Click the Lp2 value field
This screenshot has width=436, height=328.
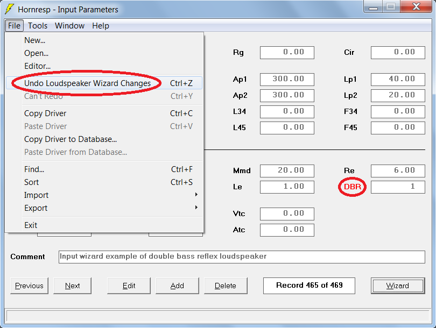tap(398, 96)
